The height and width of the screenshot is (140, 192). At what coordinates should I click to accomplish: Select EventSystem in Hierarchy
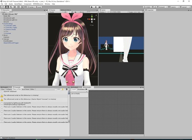coord(8,41)
